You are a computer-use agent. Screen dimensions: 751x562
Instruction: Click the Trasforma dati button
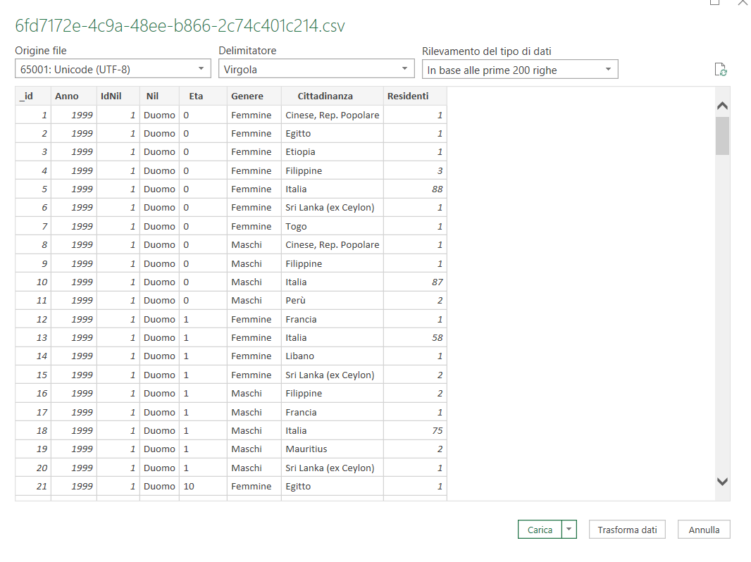point(627,530)
